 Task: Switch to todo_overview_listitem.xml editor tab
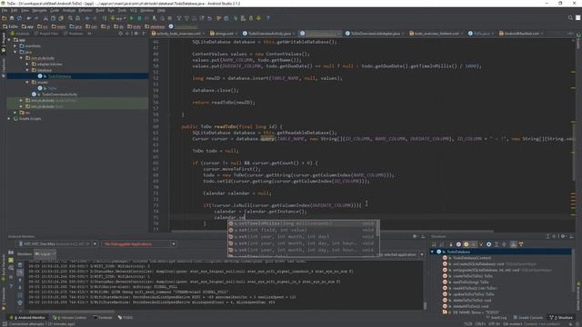(436, 34)
